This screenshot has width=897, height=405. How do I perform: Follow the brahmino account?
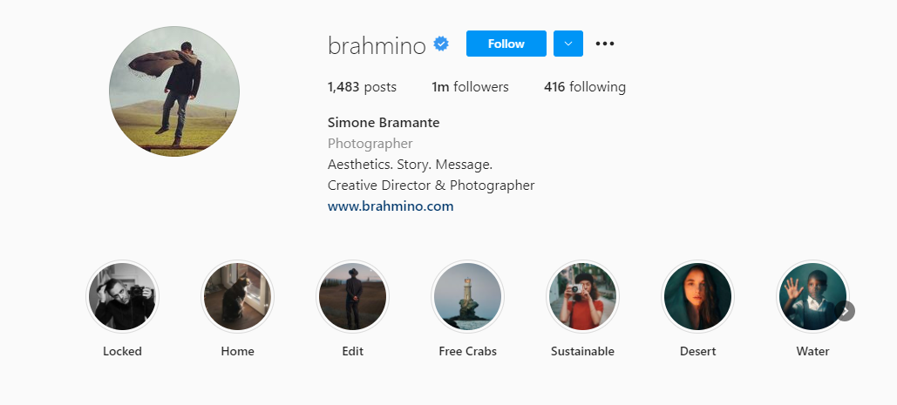coord(506,44)
